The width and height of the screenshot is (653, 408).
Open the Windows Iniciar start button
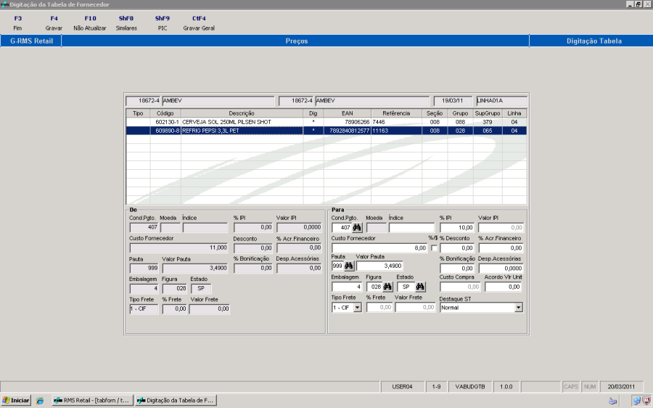(16, 401)
